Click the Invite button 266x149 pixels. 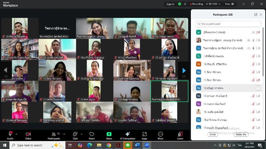[212, 134]
